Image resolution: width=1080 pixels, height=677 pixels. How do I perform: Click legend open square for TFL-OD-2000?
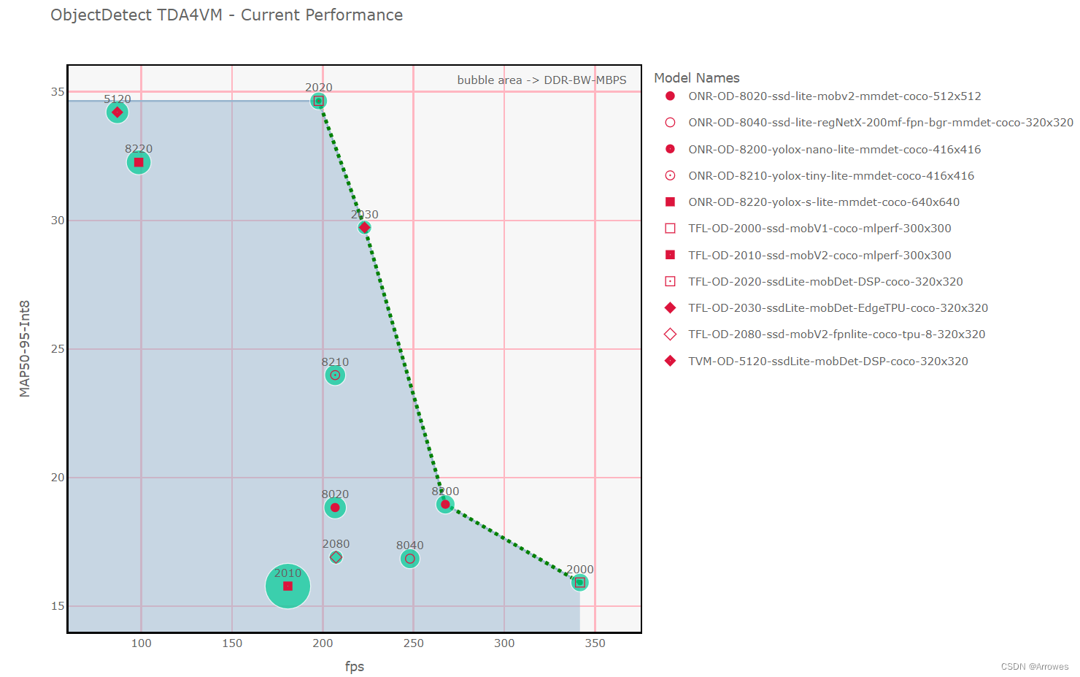(670, 228)
